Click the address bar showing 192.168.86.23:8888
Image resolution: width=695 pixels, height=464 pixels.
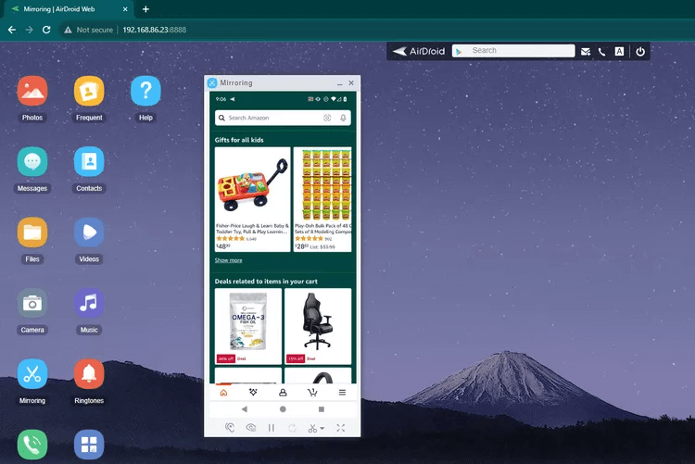(154, 30)
